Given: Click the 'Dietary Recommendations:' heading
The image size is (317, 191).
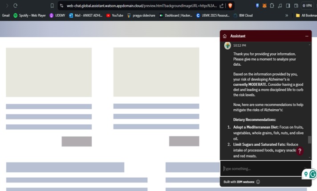Looking at the screenshot, I should (x=255, y=120).
